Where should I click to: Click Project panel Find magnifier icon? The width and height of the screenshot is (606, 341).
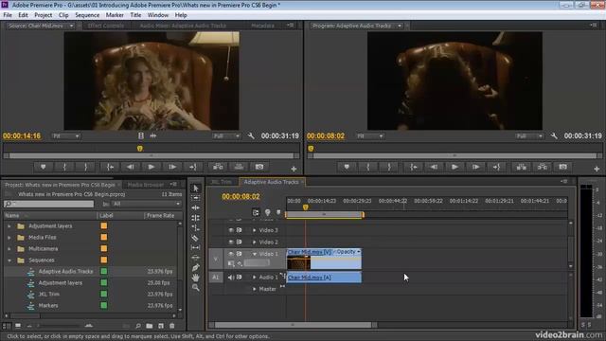tap(138, 326)
